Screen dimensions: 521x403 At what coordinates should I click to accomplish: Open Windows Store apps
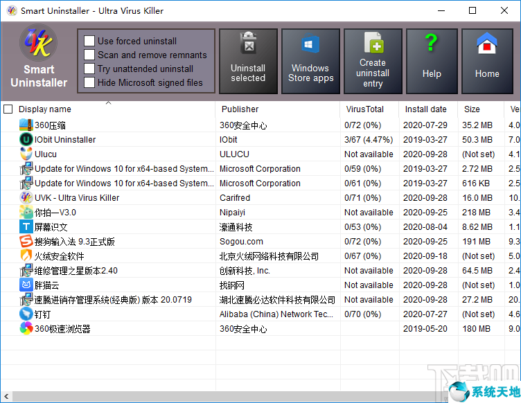[x=310, y=61]
